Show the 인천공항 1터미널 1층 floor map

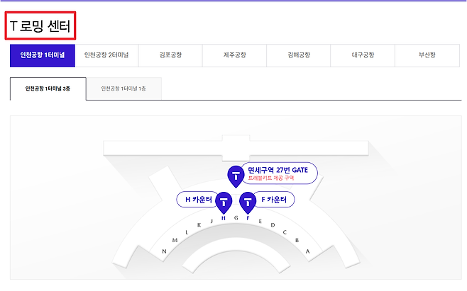(123, 89)
